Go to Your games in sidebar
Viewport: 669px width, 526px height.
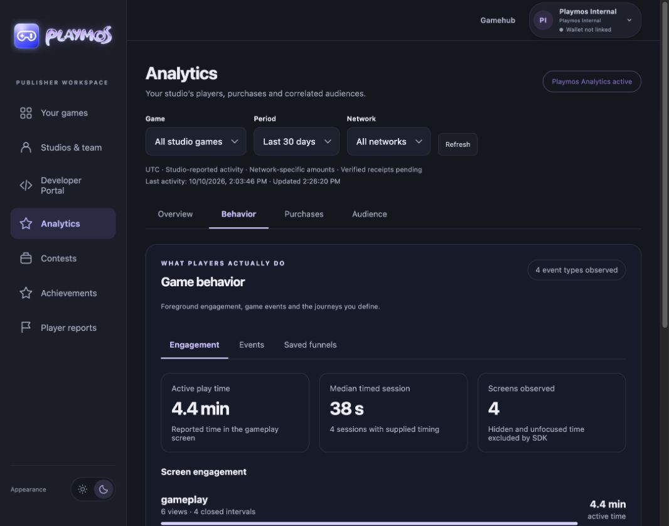tap(63, 113)
